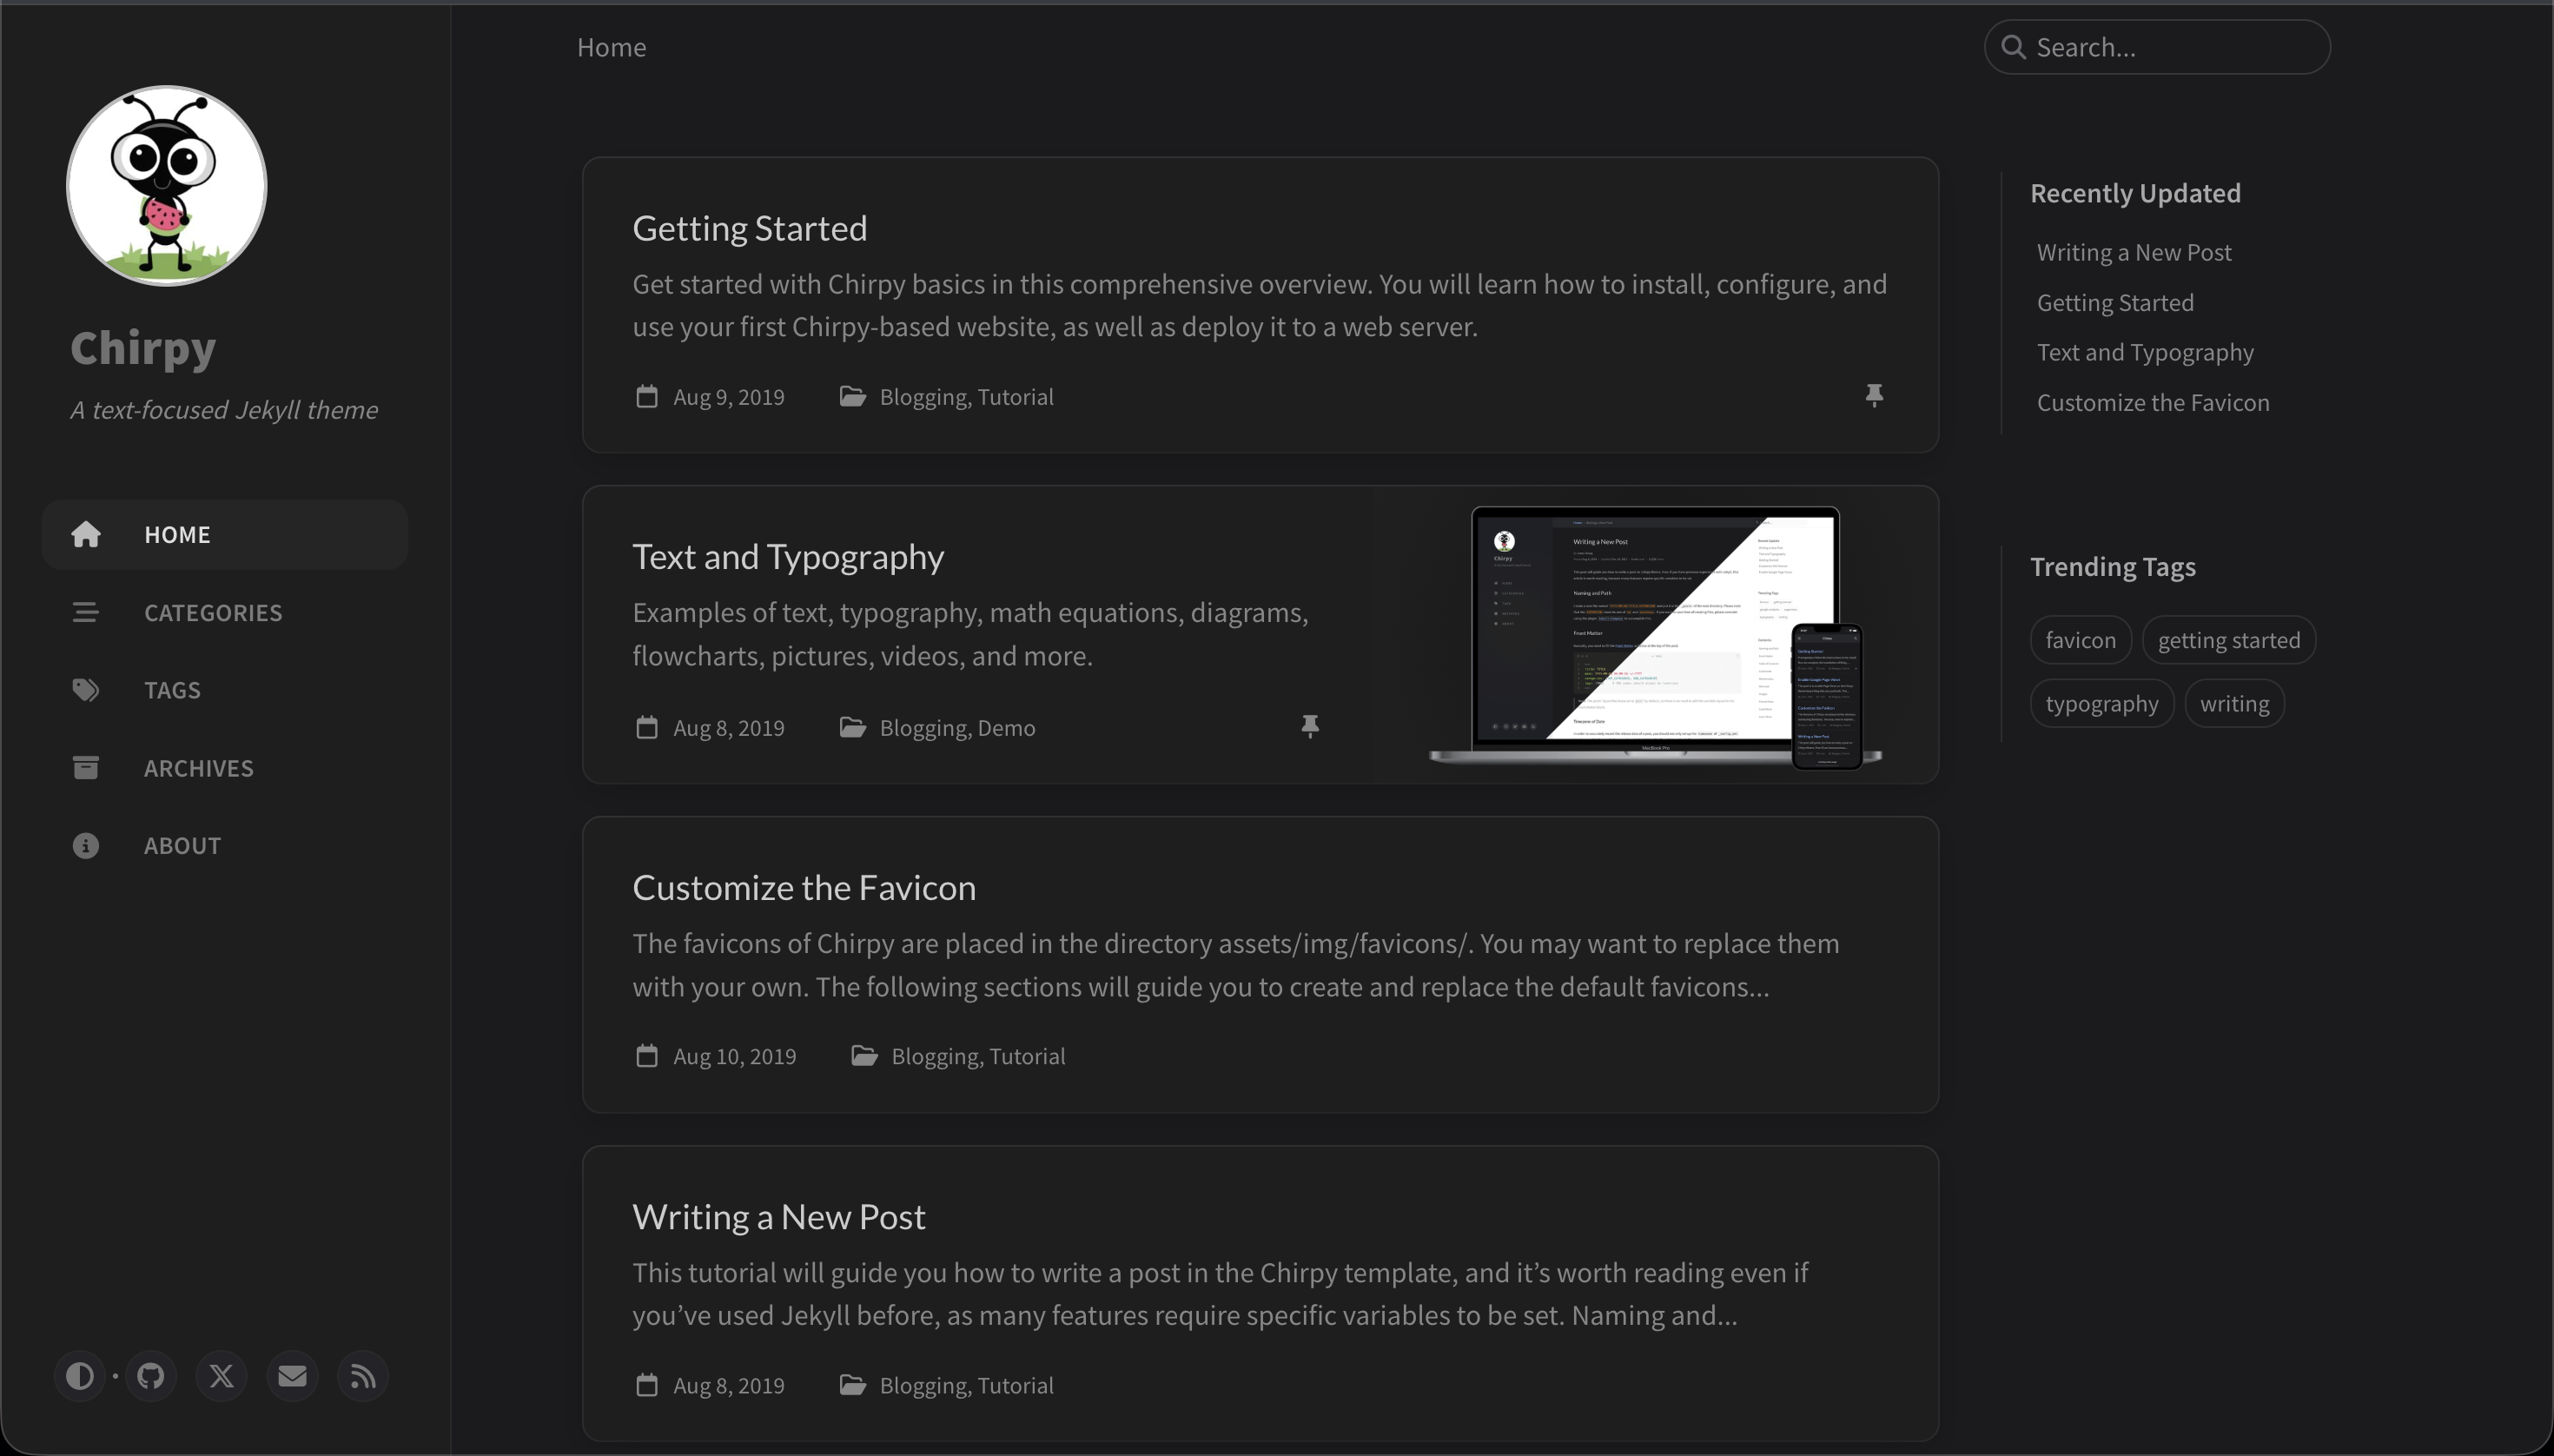Click the calendar icon on Customize the Favicon

click(646, 1055)
